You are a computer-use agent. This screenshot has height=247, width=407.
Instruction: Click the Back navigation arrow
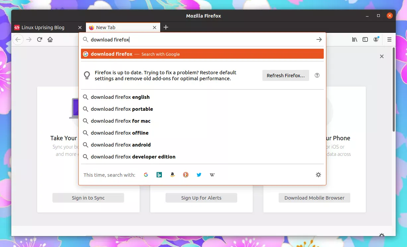(x=18, y=39)
